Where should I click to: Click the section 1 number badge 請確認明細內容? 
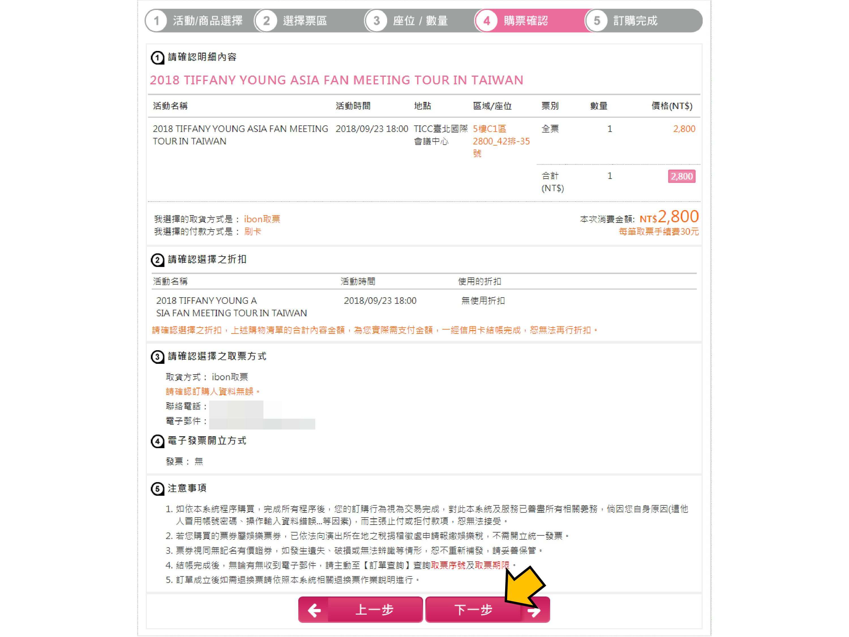coord(157,57)
